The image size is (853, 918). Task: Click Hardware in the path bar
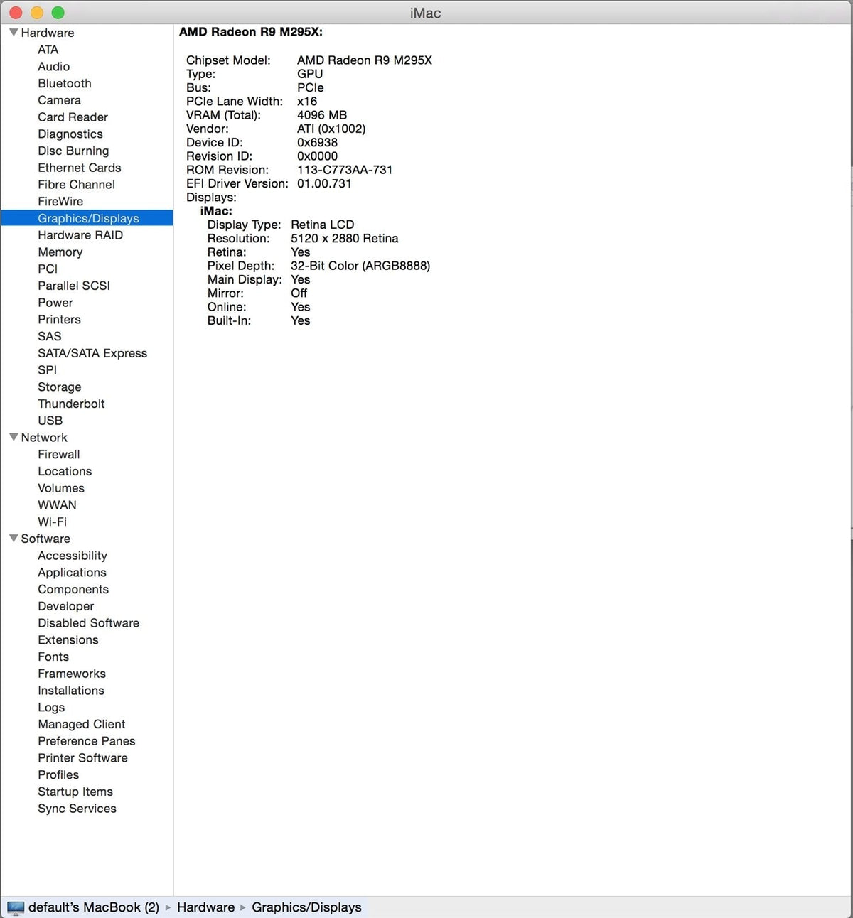tap(205, 907)
